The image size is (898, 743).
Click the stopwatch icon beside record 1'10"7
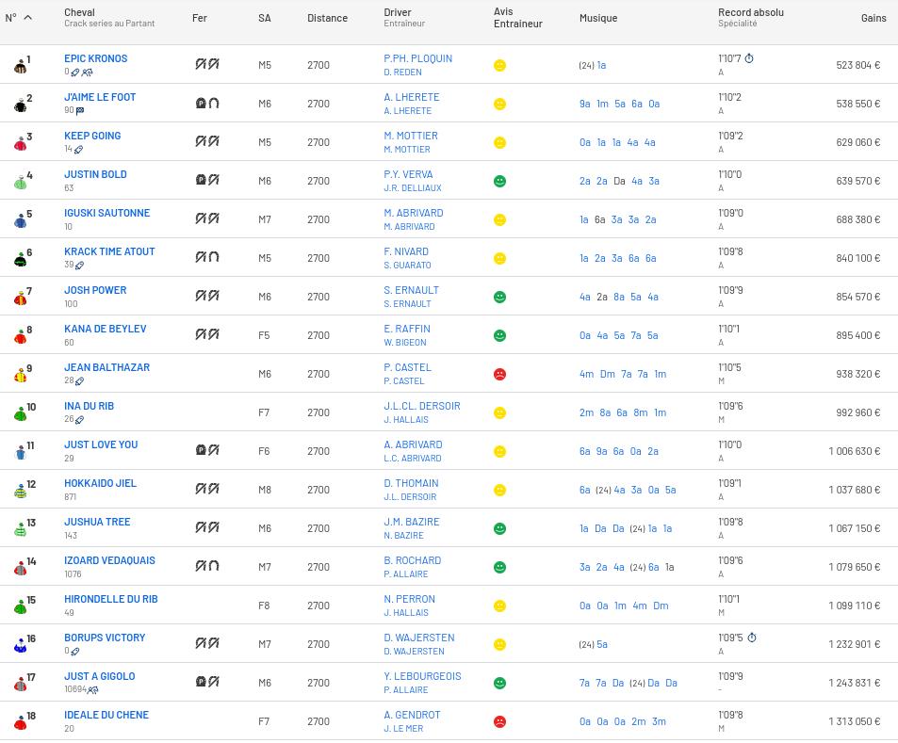tap(749, 58)
